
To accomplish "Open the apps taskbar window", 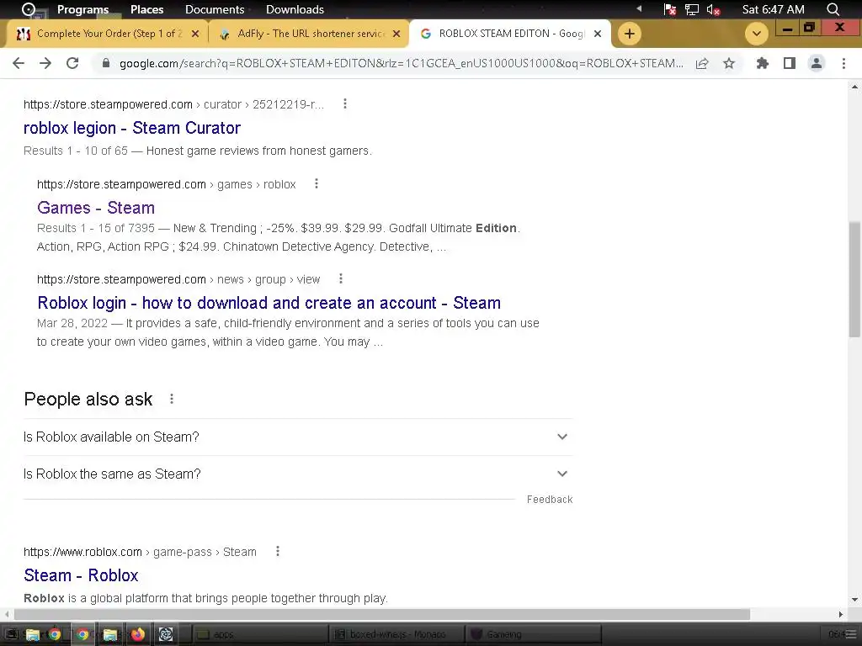I will (x=258, y=634).
